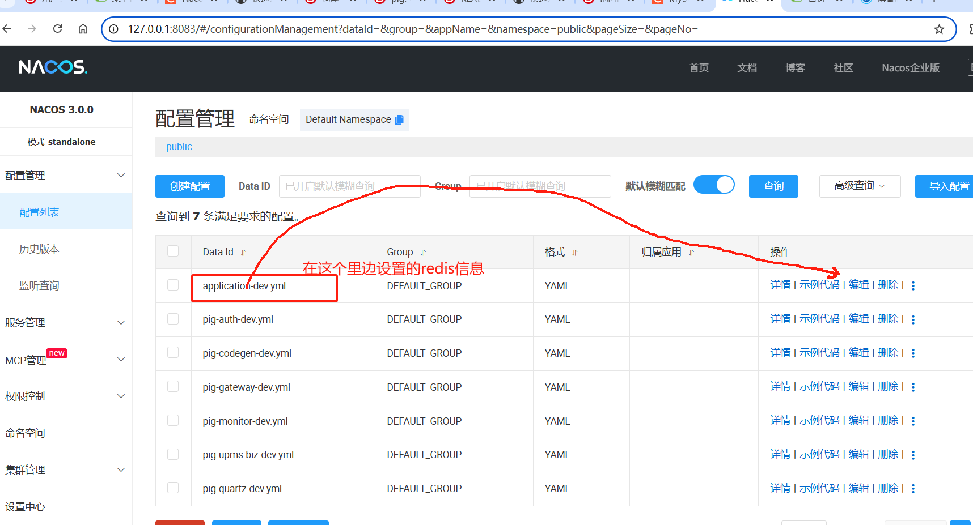Check the pig-upms-biz-dev.yml row checkbox
Image resolution: width=973 pixels, height=525 pixels.
pos(173,454)
